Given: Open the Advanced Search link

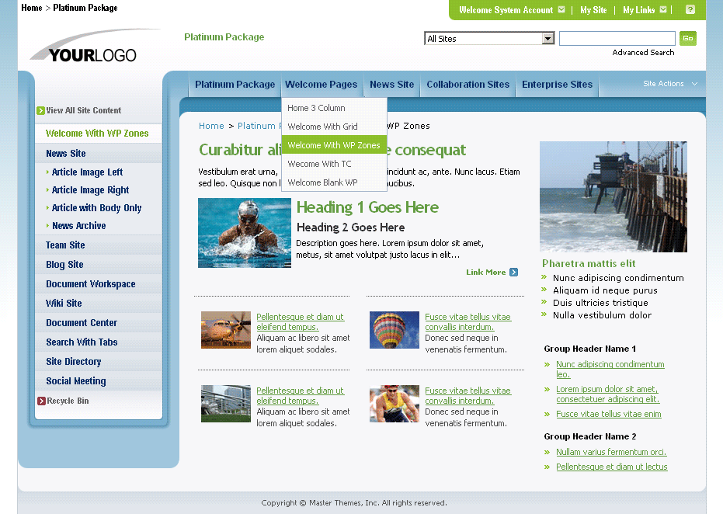Looking at the screenshot, I should (643, 52).
